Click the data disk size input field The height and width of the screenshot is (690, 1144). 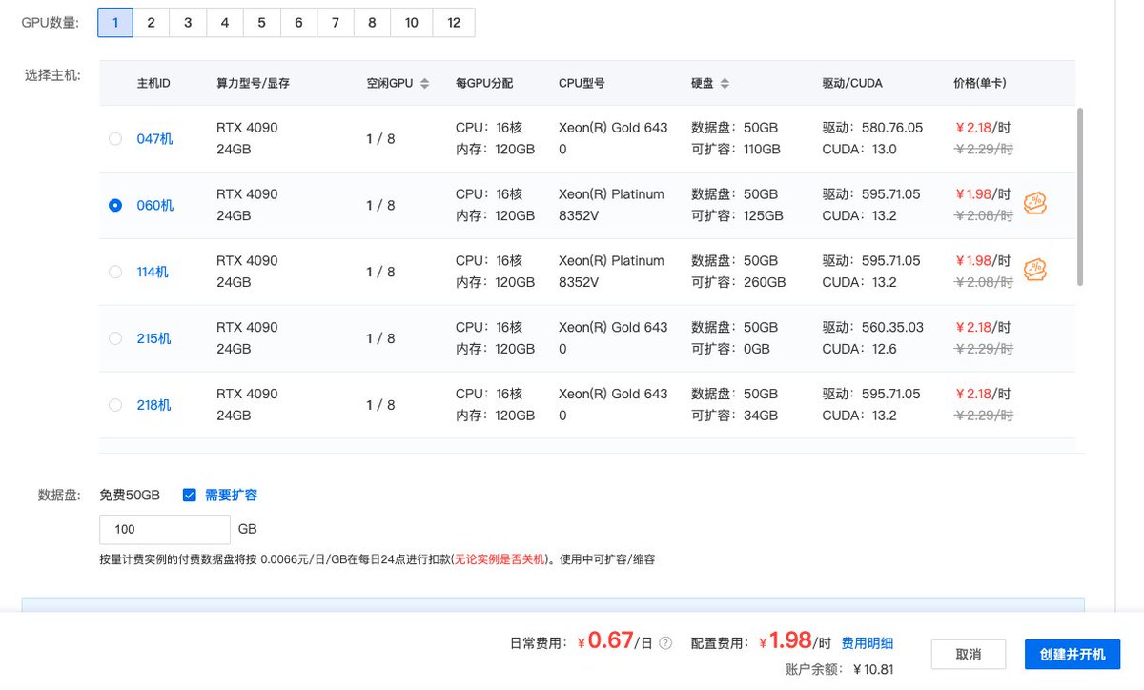click(165, 529)
